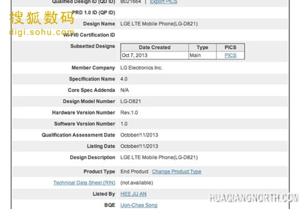Click the Oct 7, 2013 table cell
The image size is (304, 209).
[155, 55]
